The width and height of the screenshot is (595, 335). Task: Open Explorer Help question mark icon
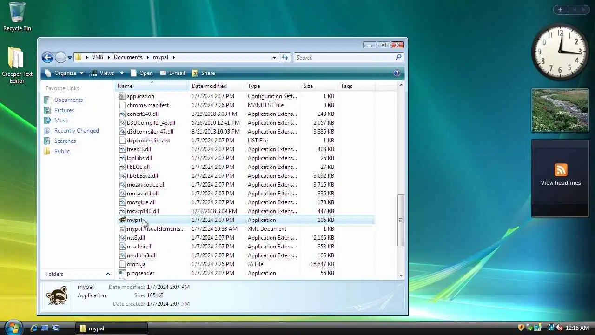(x=397, y=73)
